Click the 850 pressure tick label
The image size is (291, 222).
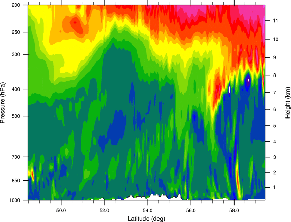coord(16,181)
